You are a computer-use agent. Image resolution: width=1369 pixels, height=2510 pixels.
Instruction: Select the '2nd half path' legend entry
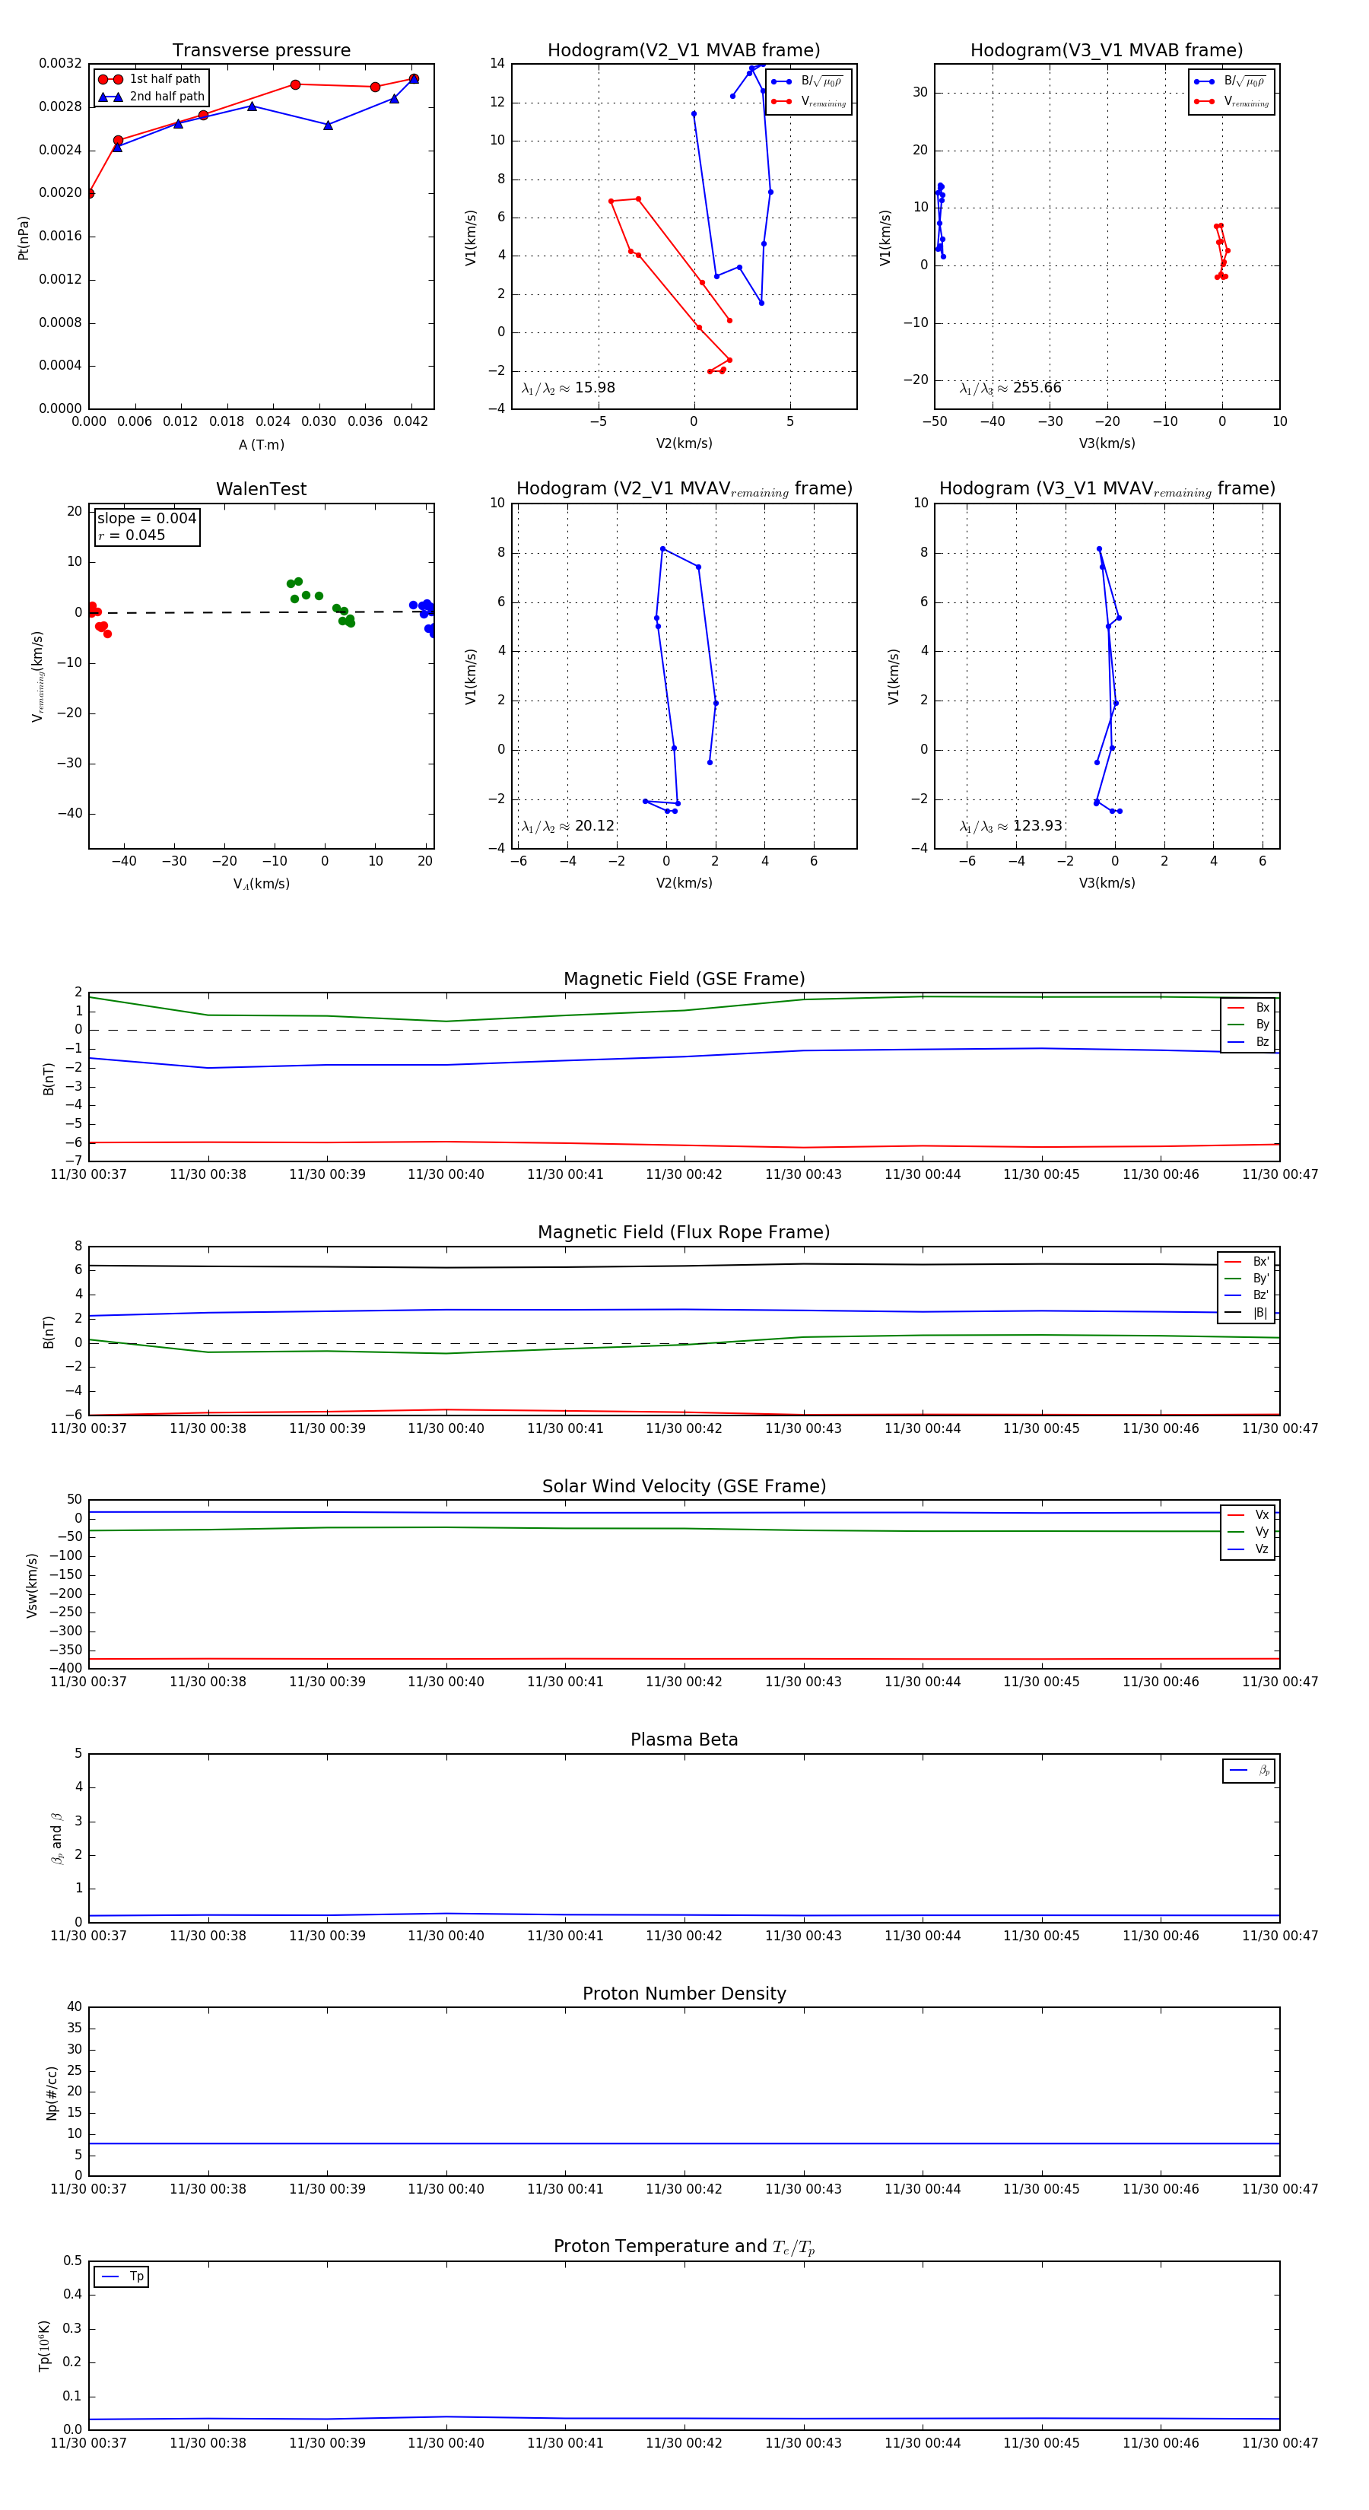click(152, 97)
